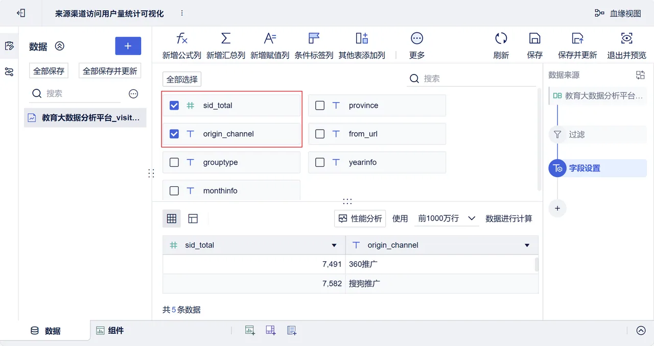Open the circled ellipsis menu beside search
The height and width of the screenshot is (346, 654).
133,93
